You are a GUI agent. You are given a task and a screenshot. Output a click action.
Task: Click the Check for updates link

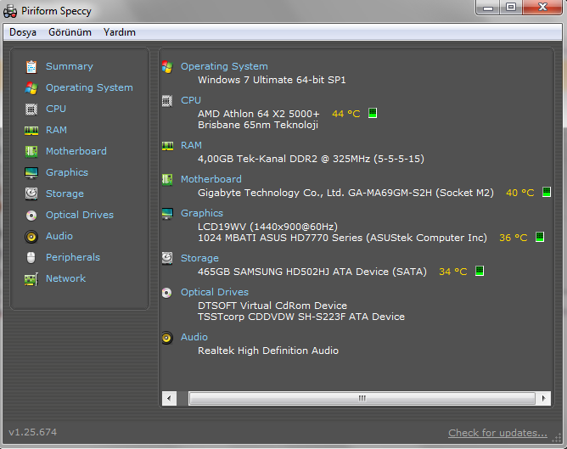pyautogui.click(x=497, y=433)
